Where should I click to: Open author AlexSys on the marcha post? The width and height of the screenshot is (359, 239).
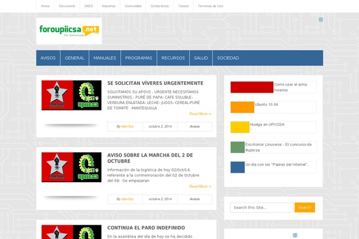click(127, 199)
